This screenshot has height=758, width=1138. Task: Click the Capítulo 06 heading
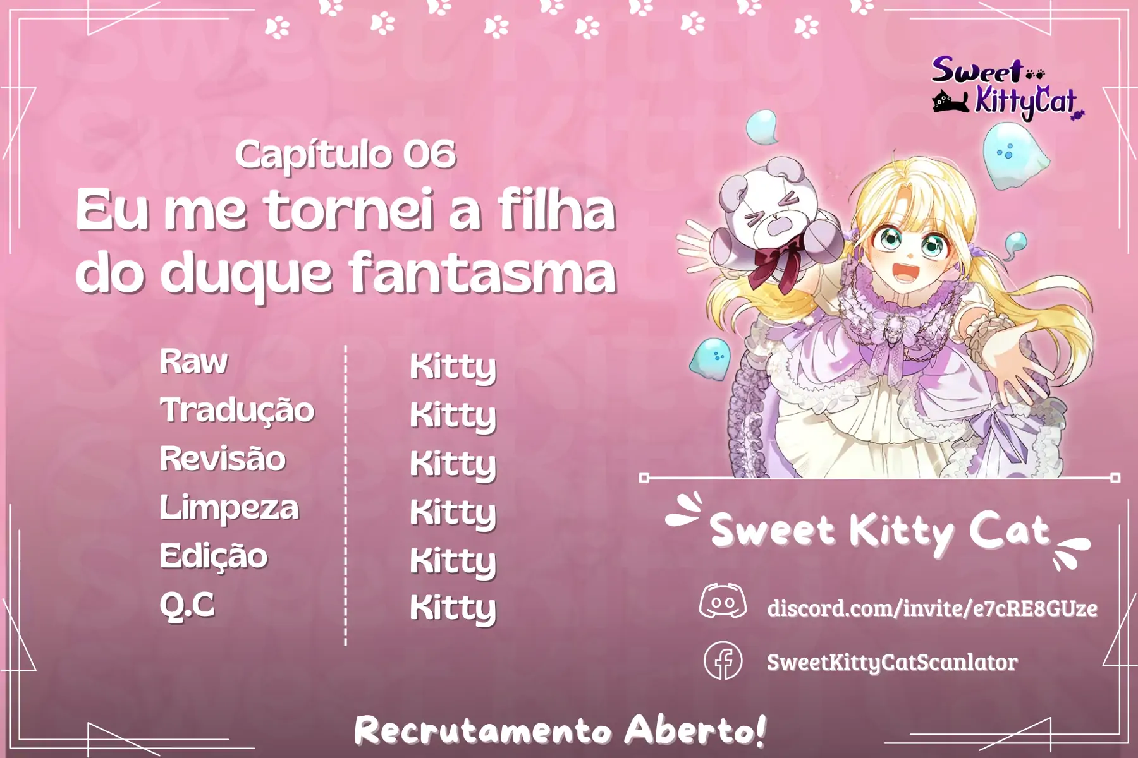(345, 155)
